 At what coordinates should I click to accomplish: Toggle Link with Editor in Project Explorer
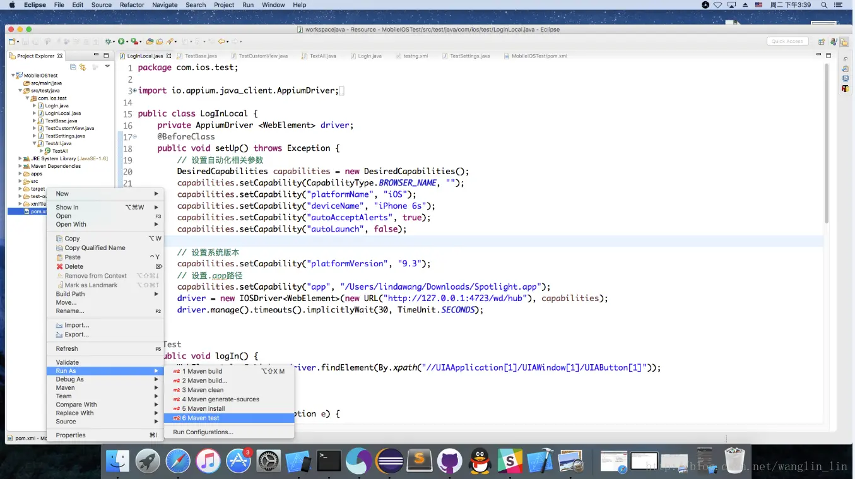click(x=82, y=67)
